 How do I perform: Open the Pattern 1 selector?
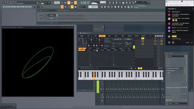(x=93, y=7)
